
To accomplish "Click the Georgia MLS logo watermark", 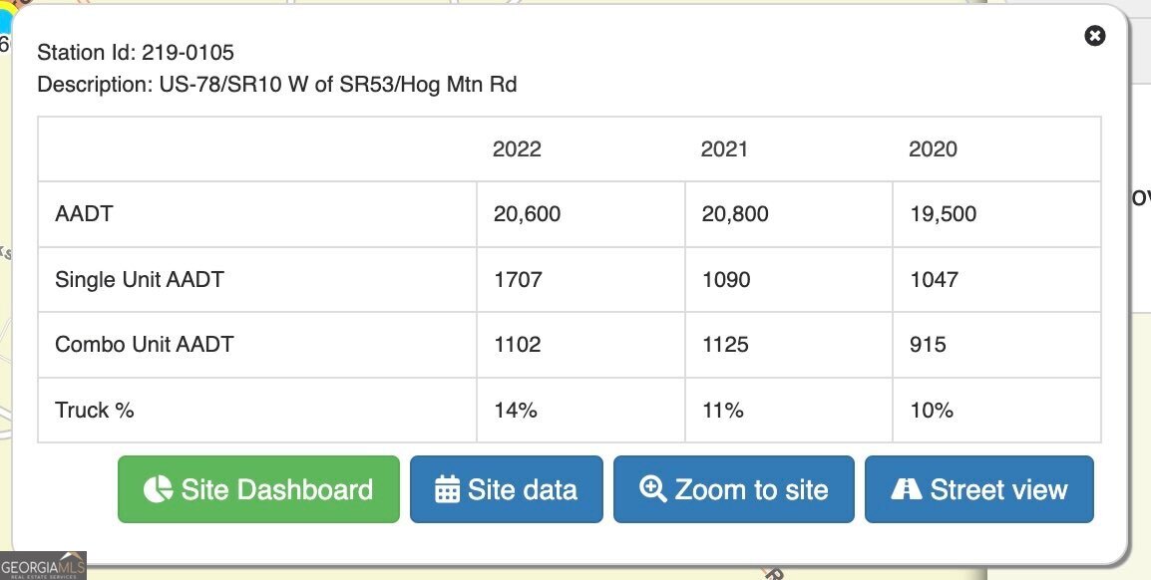I will (43, 565).
